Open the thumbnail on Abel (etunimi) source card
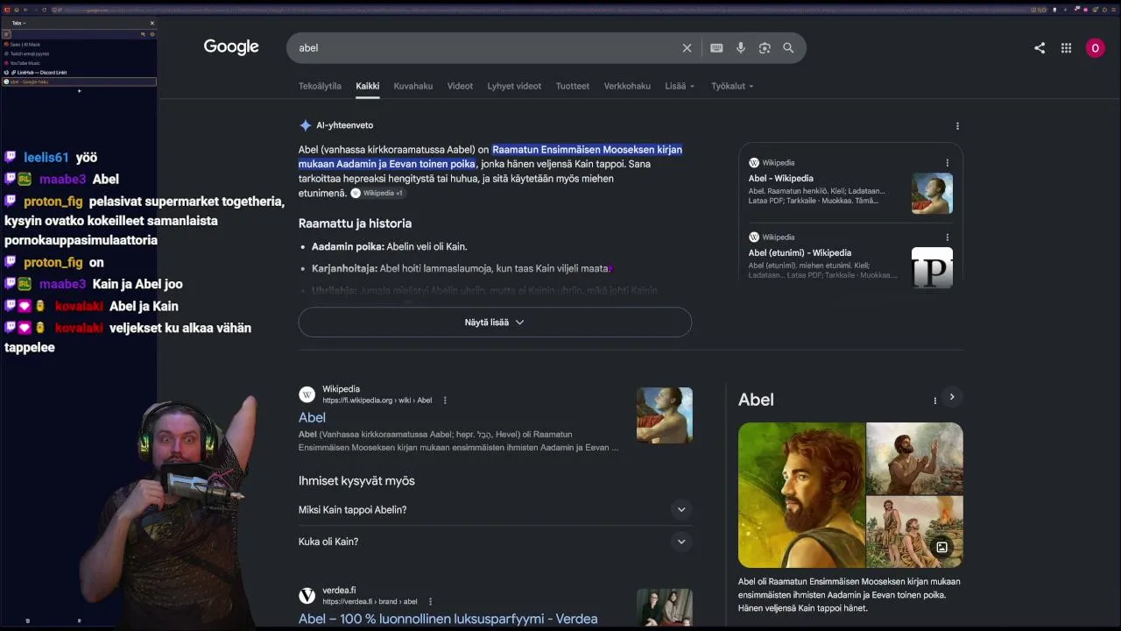 (932, 268)
